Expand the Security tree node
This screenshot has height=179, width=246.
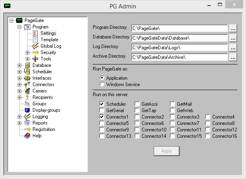pyautogui.click(x=27, y=52)
